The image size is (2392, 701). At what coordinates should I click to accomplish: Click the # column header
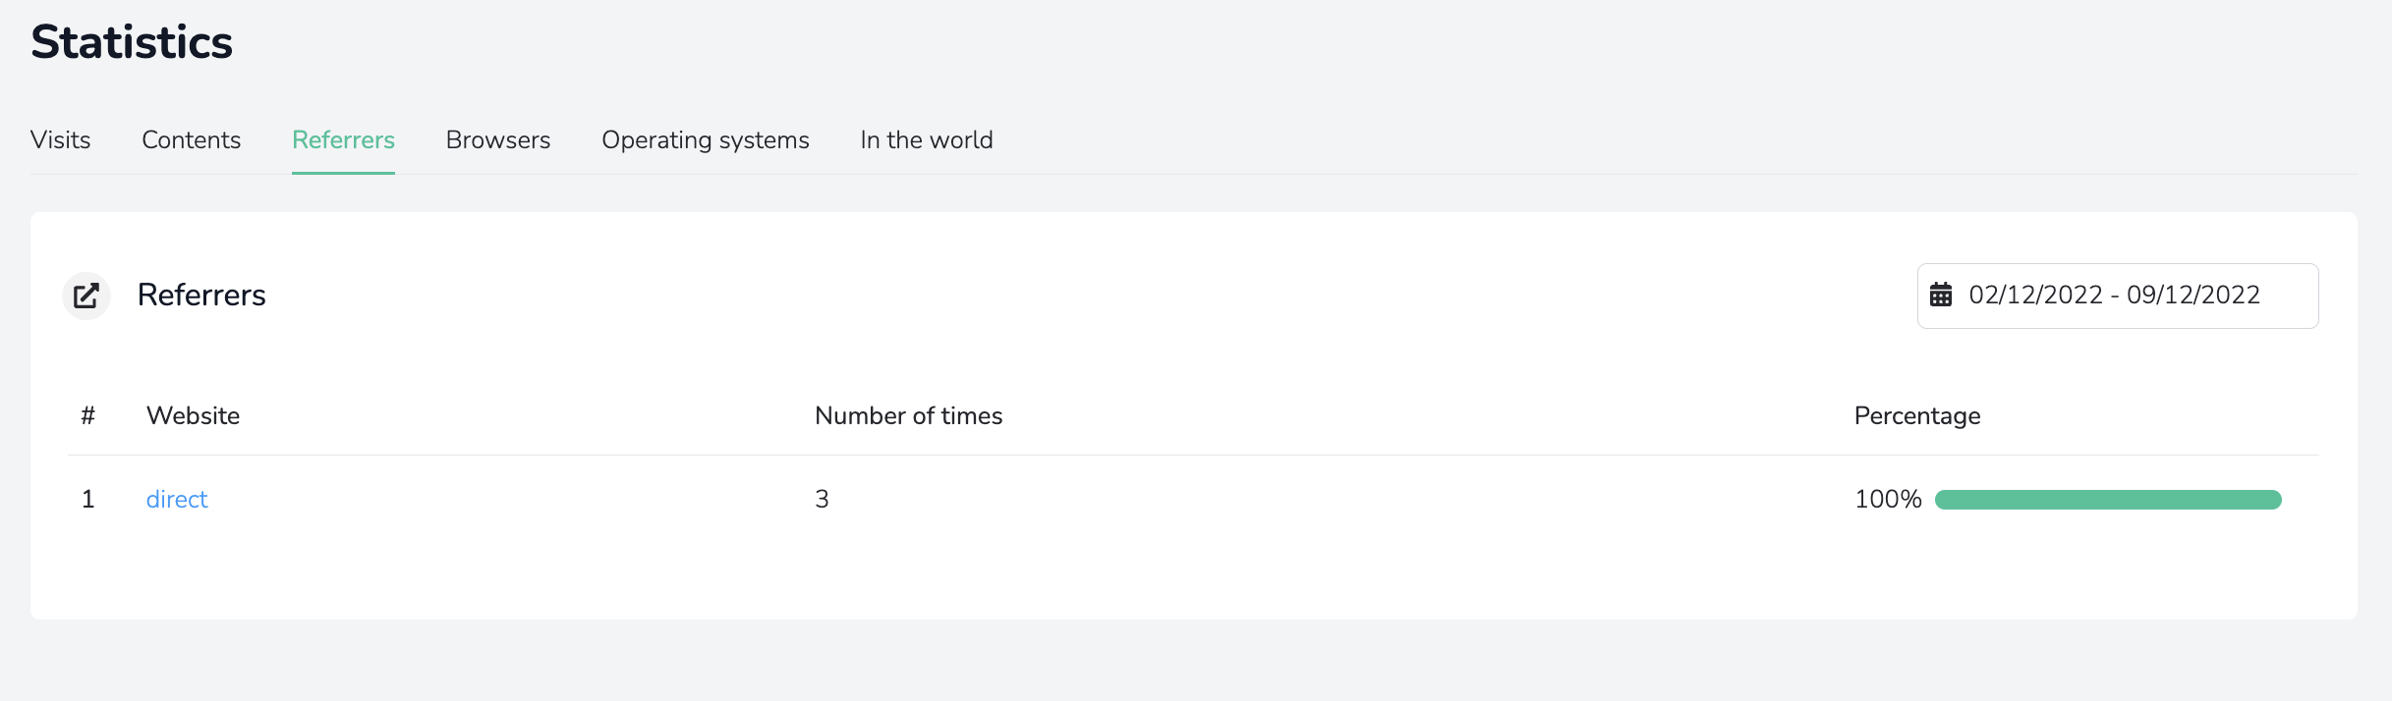point(88,416)
